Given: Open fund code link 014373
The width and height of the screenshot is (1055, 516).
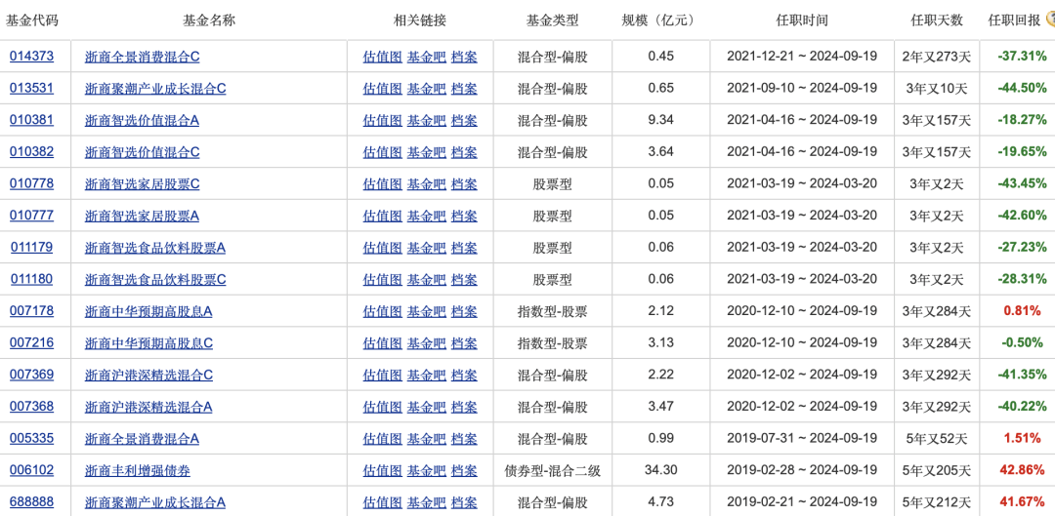Looking at the screenshot, I should click(x=31, y=57).
